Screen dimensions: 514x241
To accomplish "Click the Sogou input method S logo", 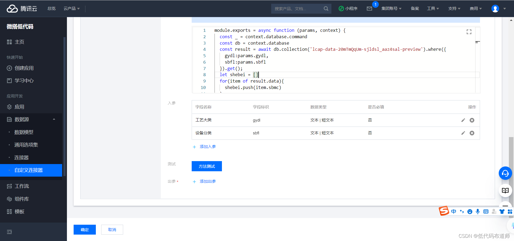I will pyautogui.click(x=444, y=211).
